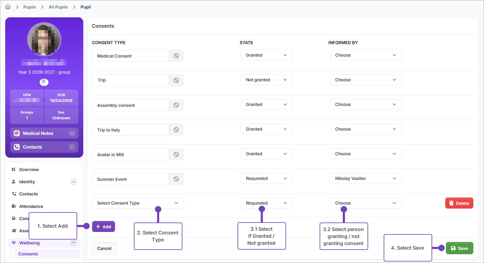484x263 pixels.
Task: Open State dropdown for Trip showing Not granted
Action: click(267, 80)
